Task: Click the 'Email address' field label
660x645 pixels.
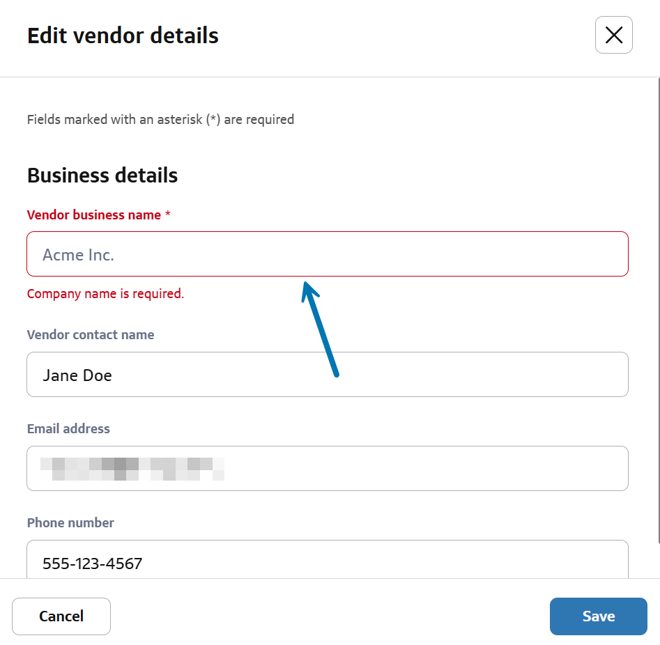Action: pos(68,429)
